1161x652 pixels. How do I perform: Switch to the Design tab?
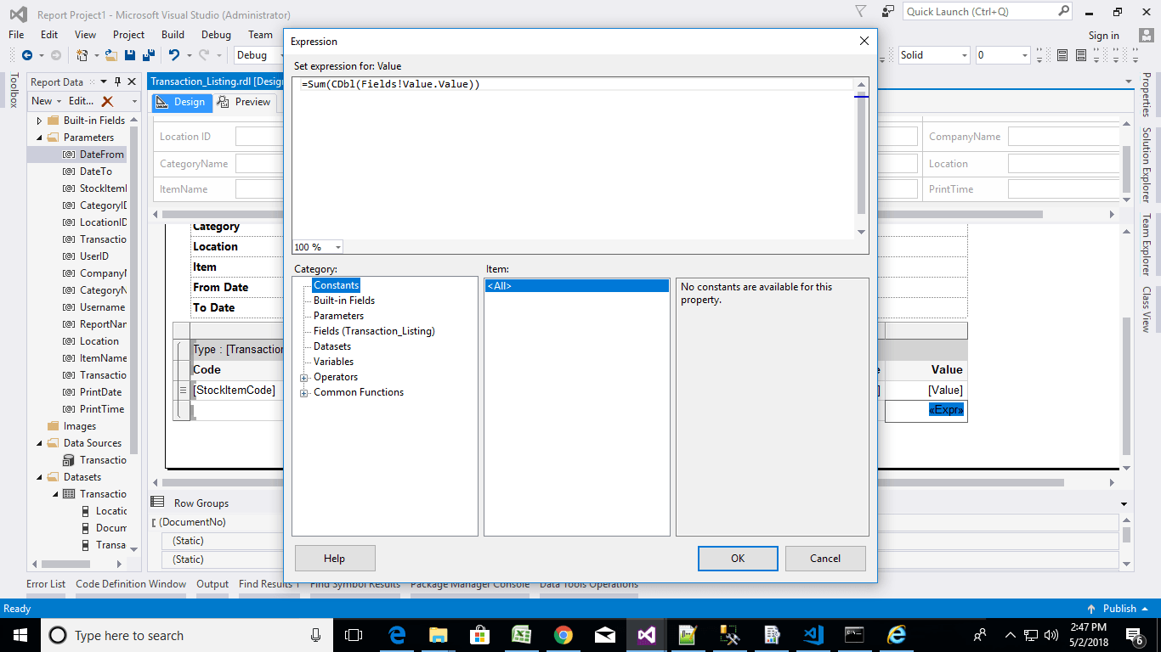point(181,102)
